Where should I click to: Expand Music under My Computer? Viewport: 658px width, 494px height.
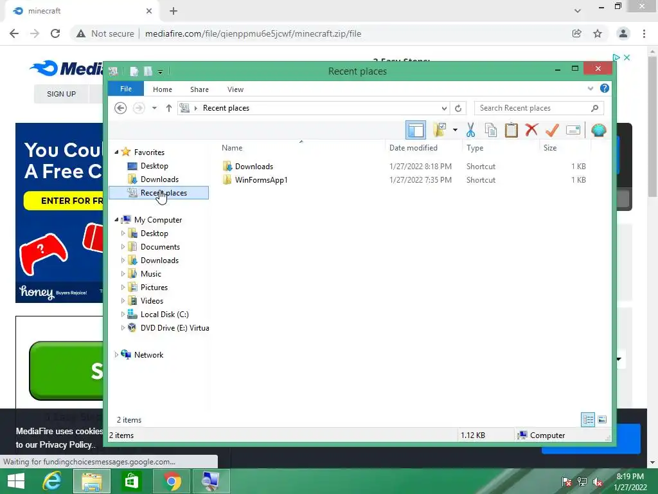(x=123, y=274)
